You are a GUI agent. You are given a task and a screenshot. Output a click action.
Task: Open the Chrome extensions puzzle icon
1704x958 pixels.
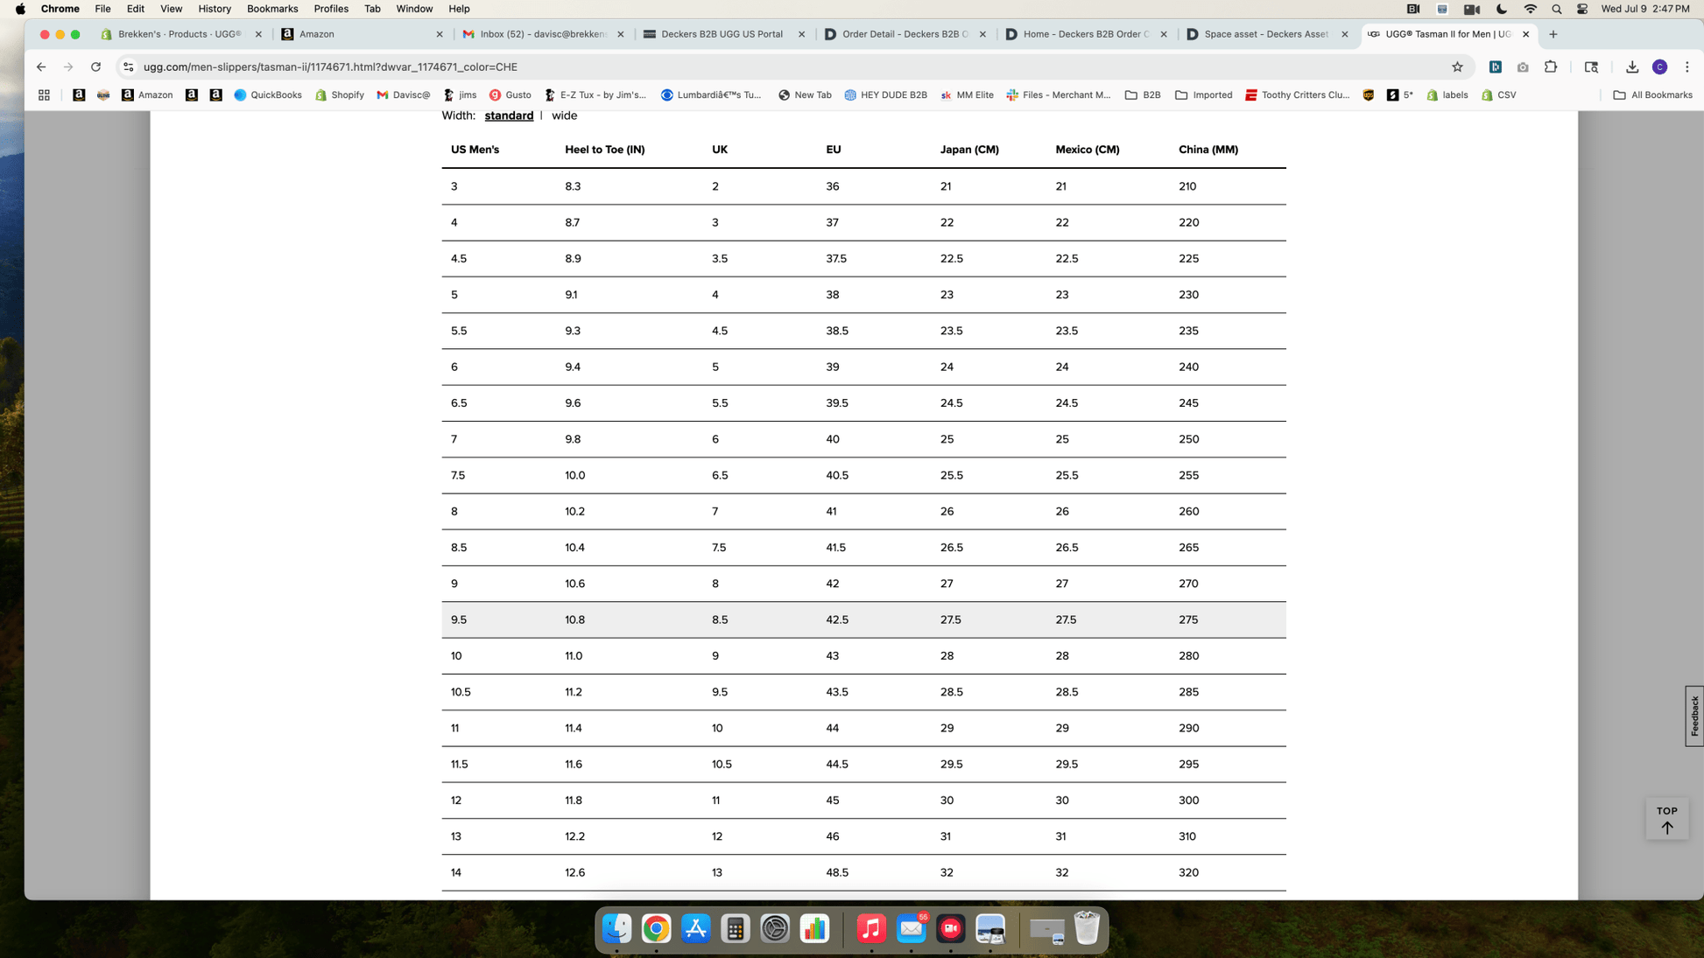tap(1551, 66)
